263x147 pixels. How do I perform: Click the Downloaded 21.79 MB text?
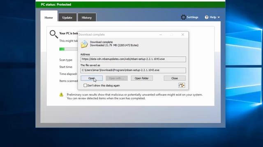coord(114,45)
